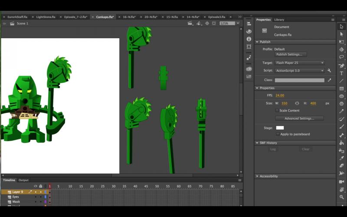This screenshot has height=217, width=347.
Task: Select the Pencil tool
Action: pyautogui.click(x=341, y=112)
